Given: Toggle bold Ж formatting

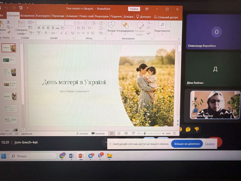Looking at the screenshot, I should pos(39,28).
